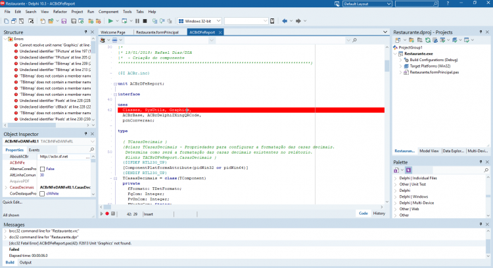Open the Windows 32-bit platform dropdown

coord(218,21)
